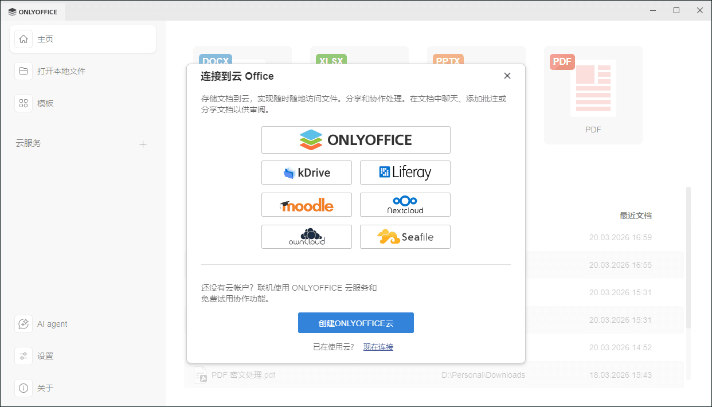Select the row dated 18.03.2026 15:43
The width and height of the screenshot is (712, 407).
coord(435,375)
